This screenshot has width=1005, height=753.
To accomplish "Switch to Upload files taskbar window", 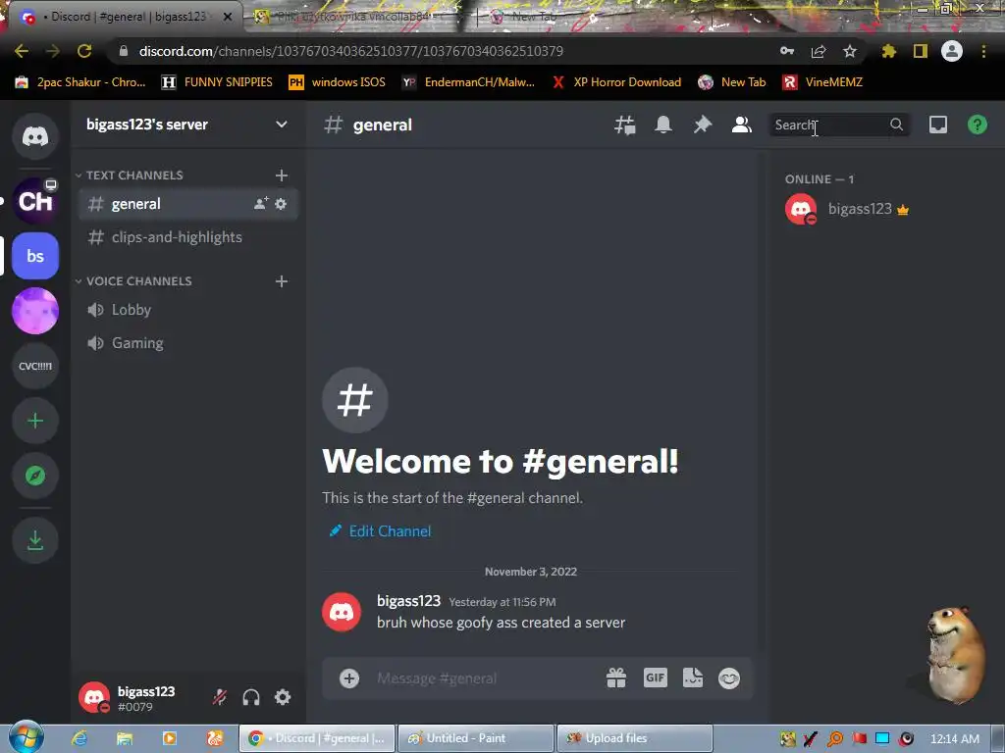I will [635, 738].
